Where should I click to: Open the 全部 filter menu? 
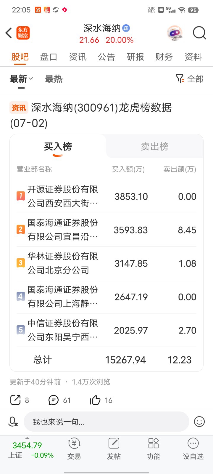[190, 79]
